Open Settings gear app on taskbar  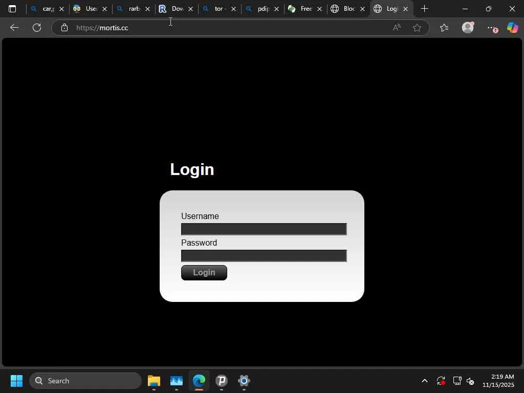244,381
